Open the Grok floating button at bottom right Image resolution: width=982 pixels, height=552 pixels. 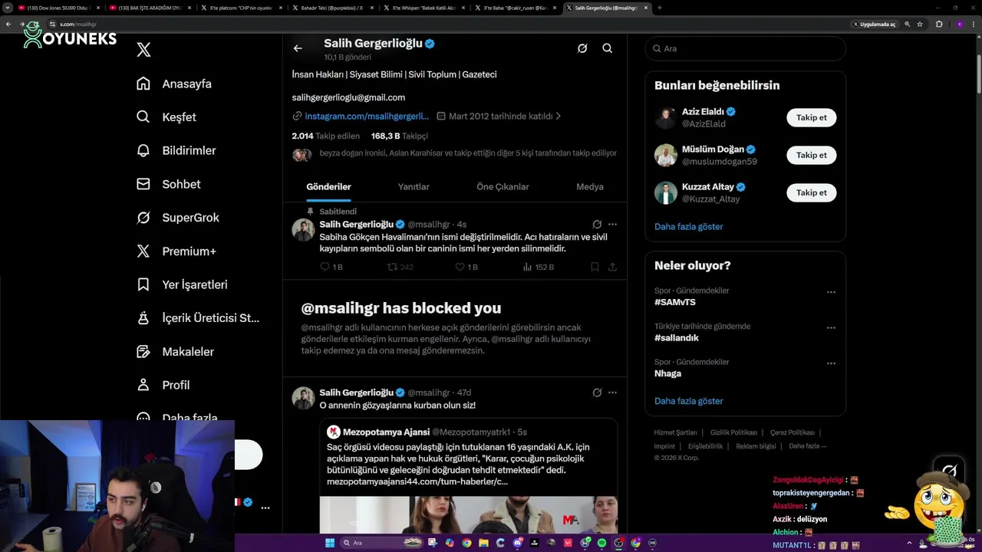949,471
